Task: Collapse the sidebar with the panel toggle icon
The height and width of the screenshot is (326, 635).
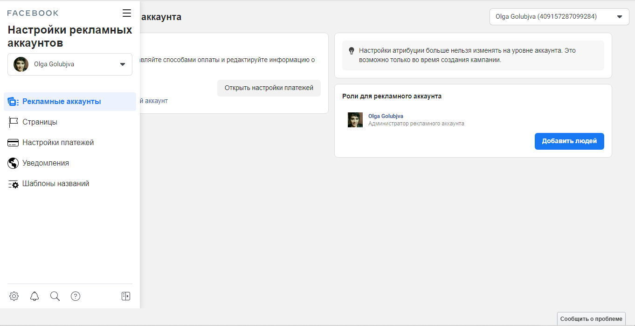Action: click(126, 296)
